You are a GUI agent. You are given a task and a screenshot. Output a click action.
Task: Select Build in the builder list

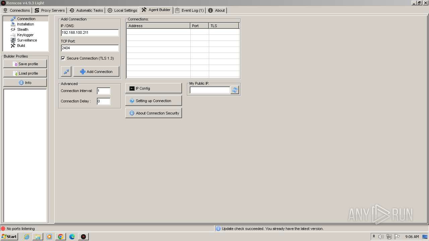[21, 46]
